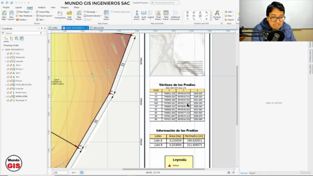313x176 pixels.
Task: Expand the Leyenda group
Action: pyautogui.click(x=5, y=61)
